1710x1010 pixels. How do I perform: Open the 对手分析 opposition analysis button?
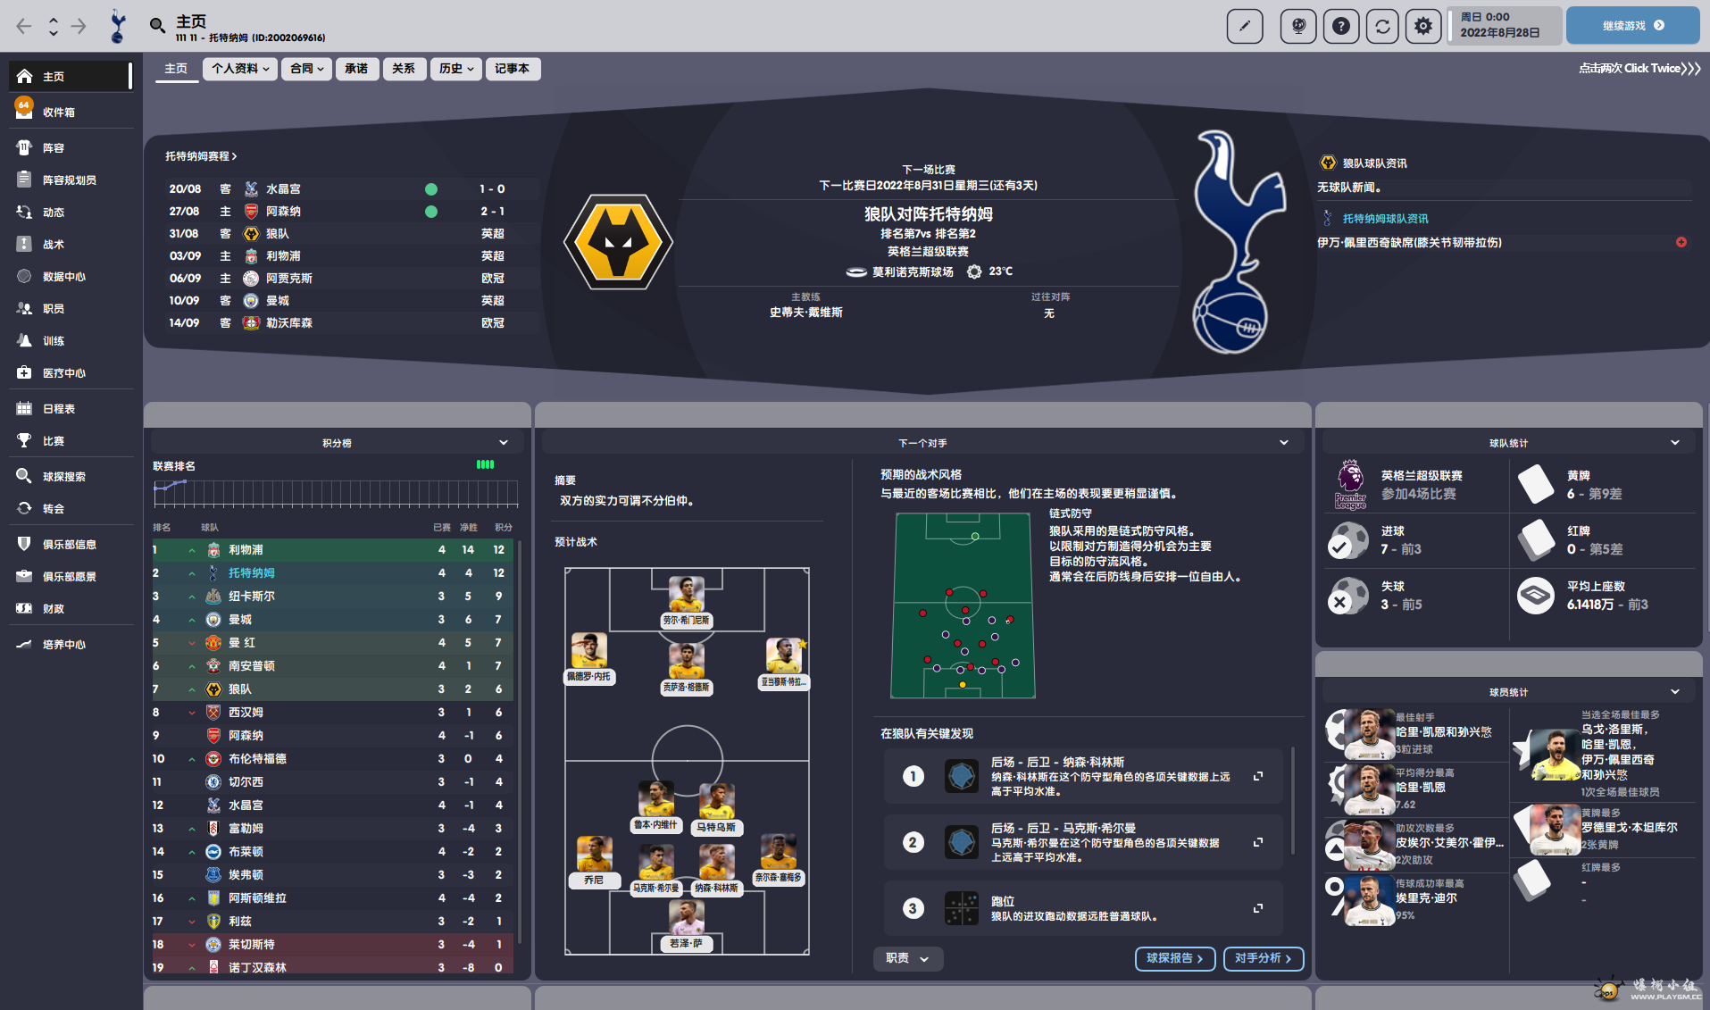(x=1263, y=958)
